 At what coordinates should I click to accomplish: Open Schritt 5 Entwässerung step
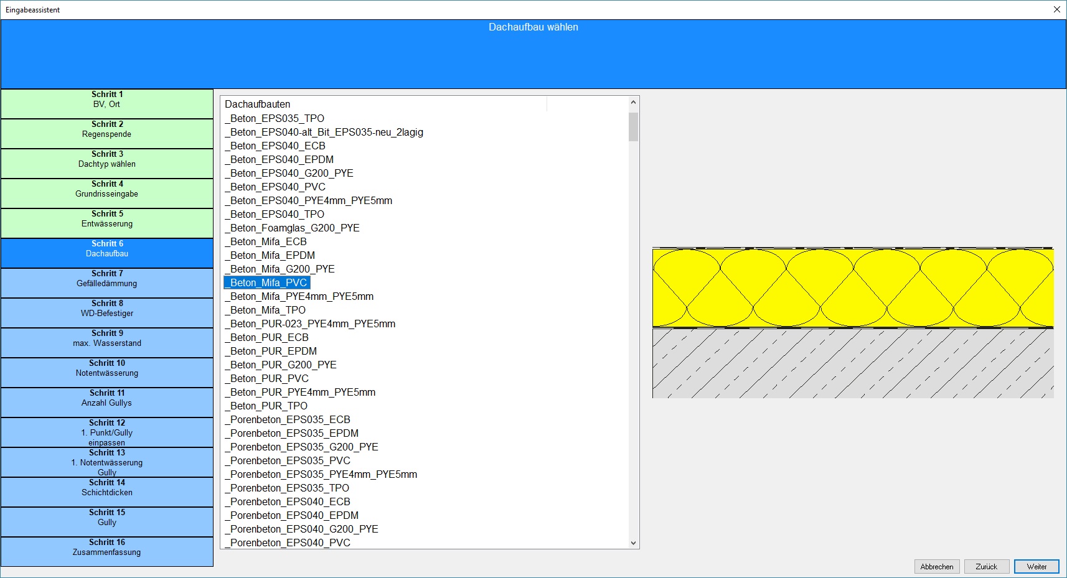point(107,223)
